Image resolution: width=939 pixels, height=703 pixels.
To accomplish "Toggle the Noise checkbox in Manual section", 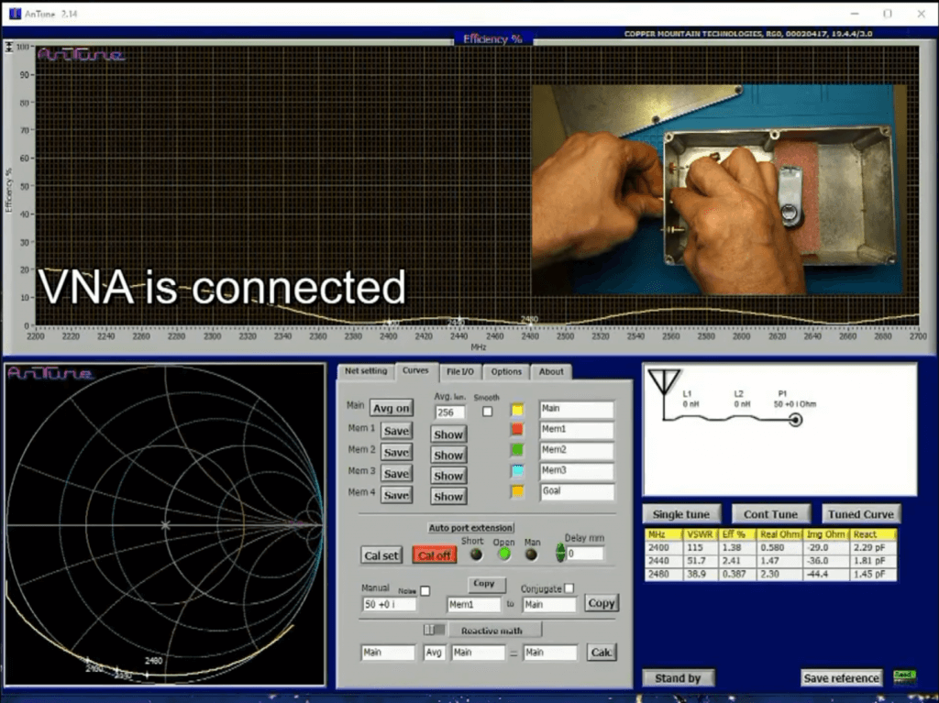I will (425, 590).
